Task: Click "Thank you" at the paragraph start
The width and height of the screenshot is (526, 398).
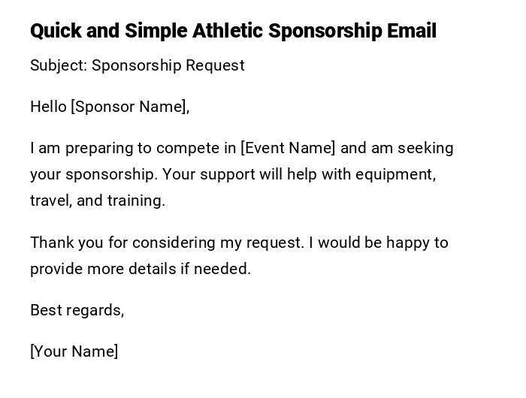Action: coord(61,243)
